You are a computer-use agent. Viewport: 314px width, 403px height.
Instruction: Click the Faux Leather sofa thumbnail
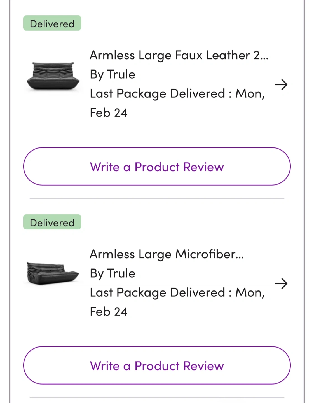pyautogui.click(x=53, y=76)
